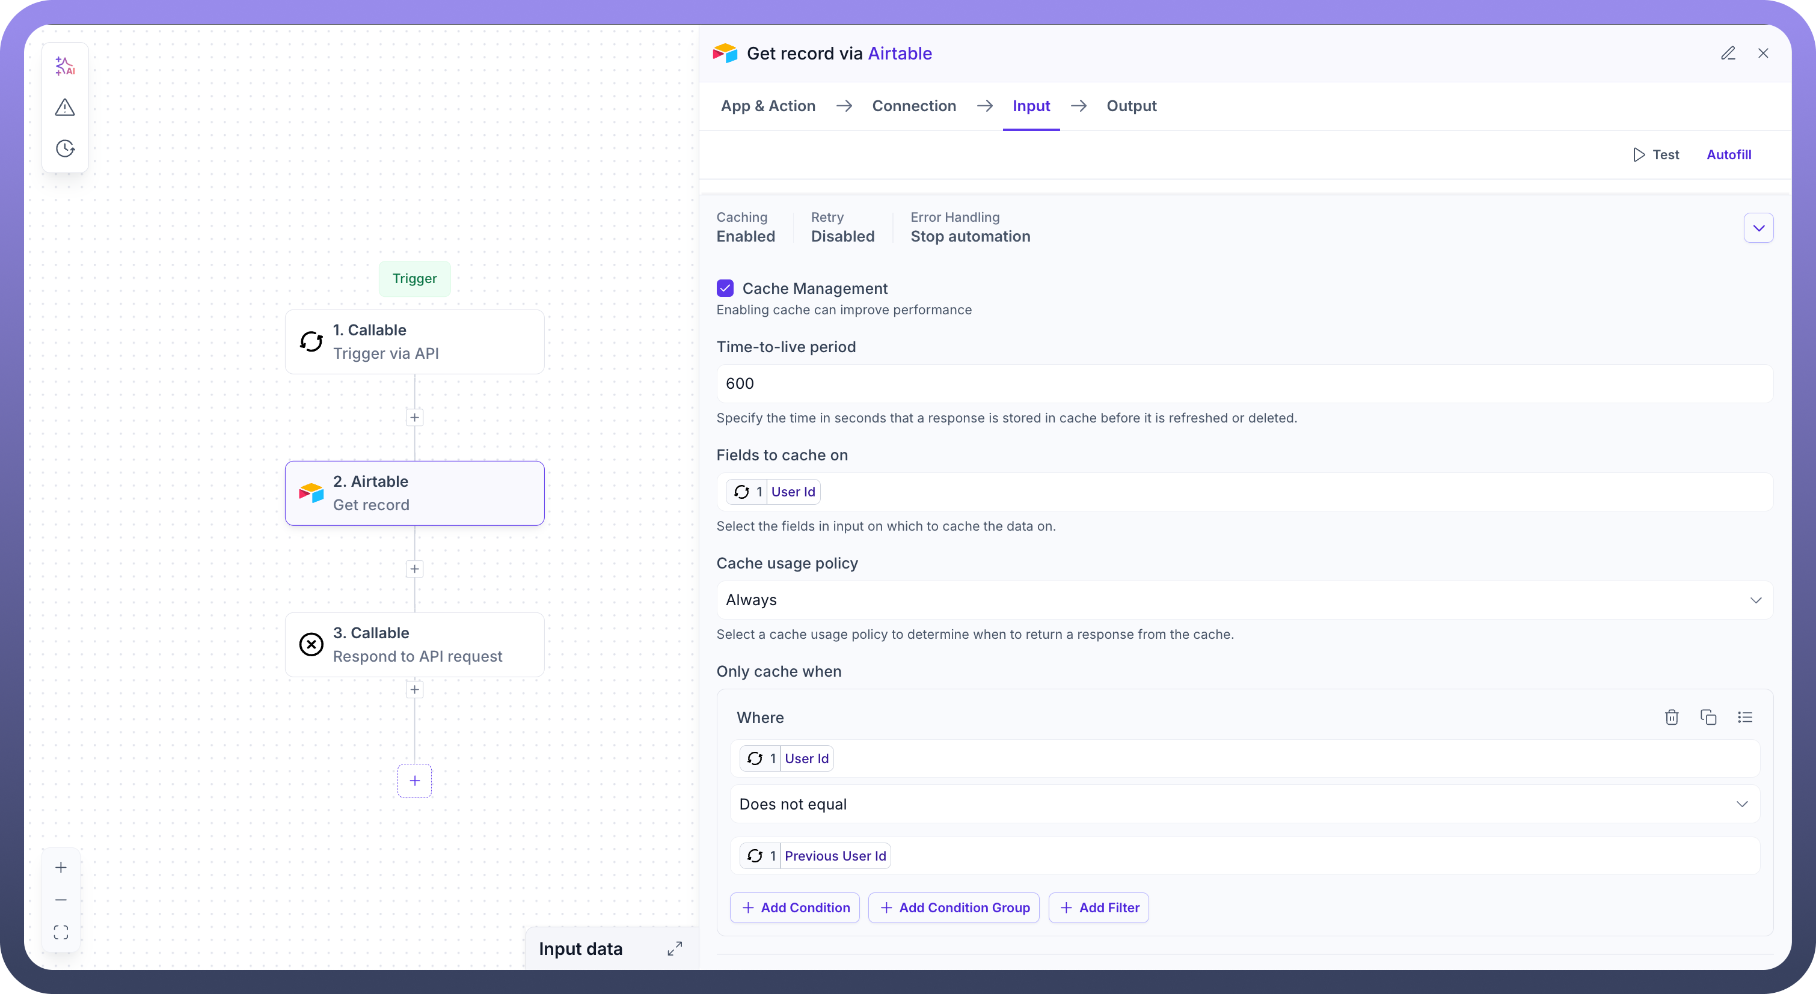This screenshot has width=1816, height=994.
Task: Click the Time-to-live period input field
Action: tap(1244, 384)
